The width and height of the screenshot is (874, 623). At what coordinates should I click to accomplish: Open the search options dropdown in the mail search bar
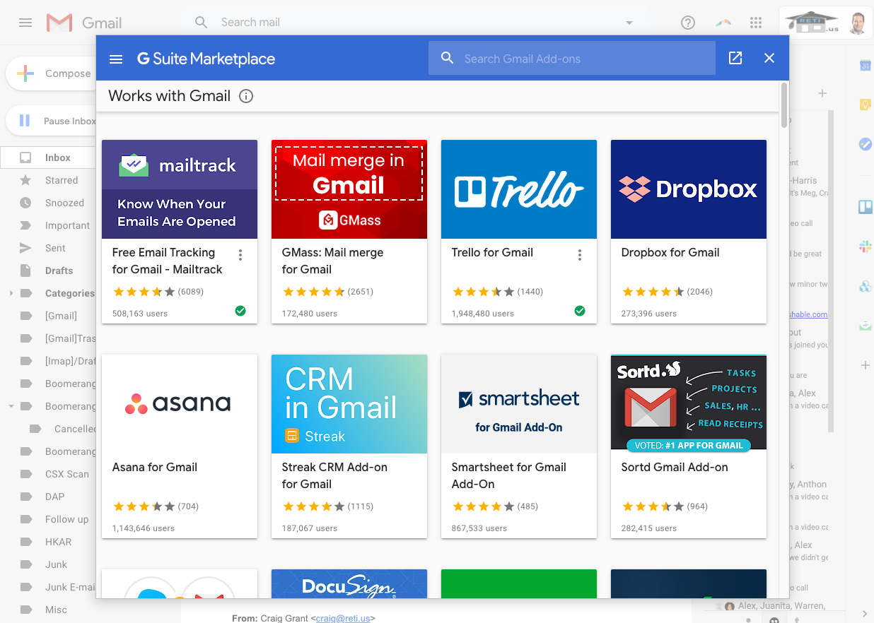pyautogui.click(x=629, y=22)
